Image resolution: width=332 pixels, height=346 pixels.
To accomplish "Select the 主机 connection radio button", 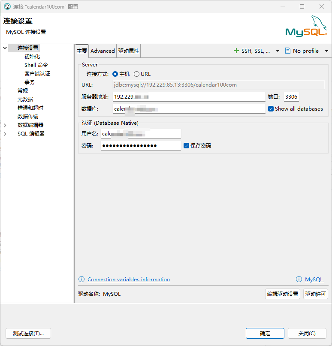I will [115, 74].
